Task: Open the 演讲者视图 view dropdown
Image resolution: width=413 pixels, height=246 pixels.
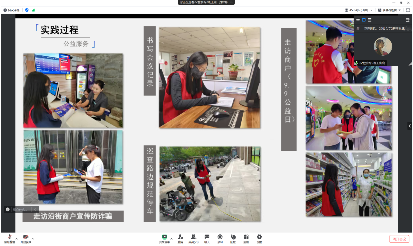Action: coord(389,10)
